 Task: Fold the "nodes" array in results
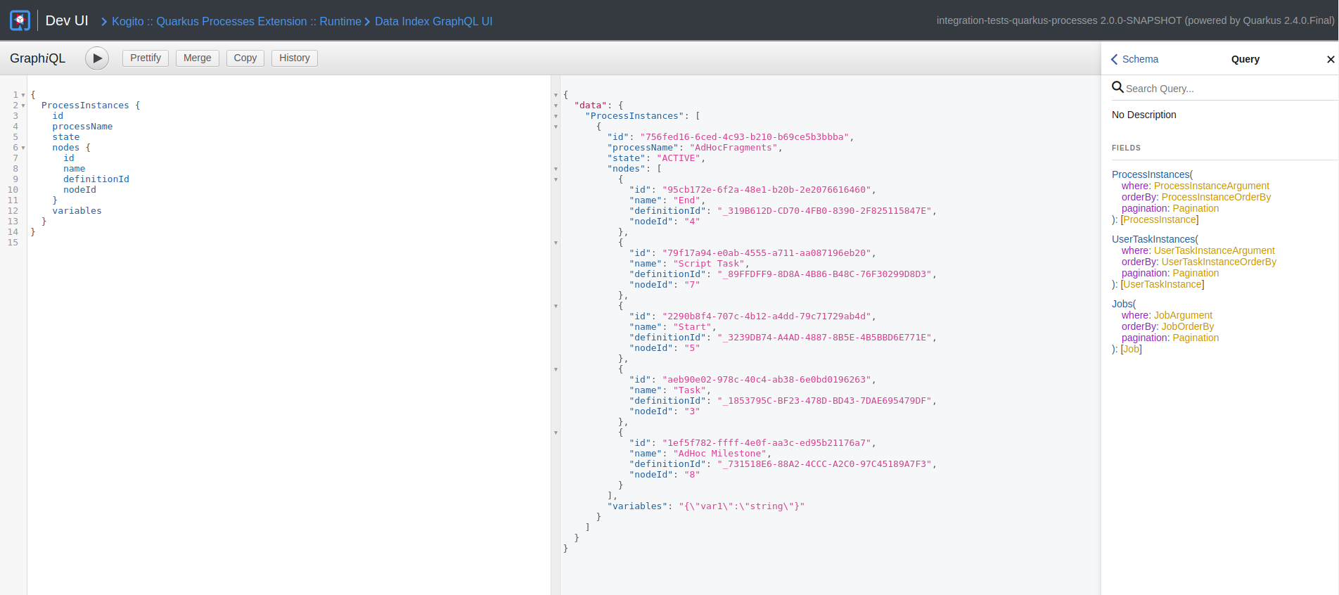[x=556, y=169]
